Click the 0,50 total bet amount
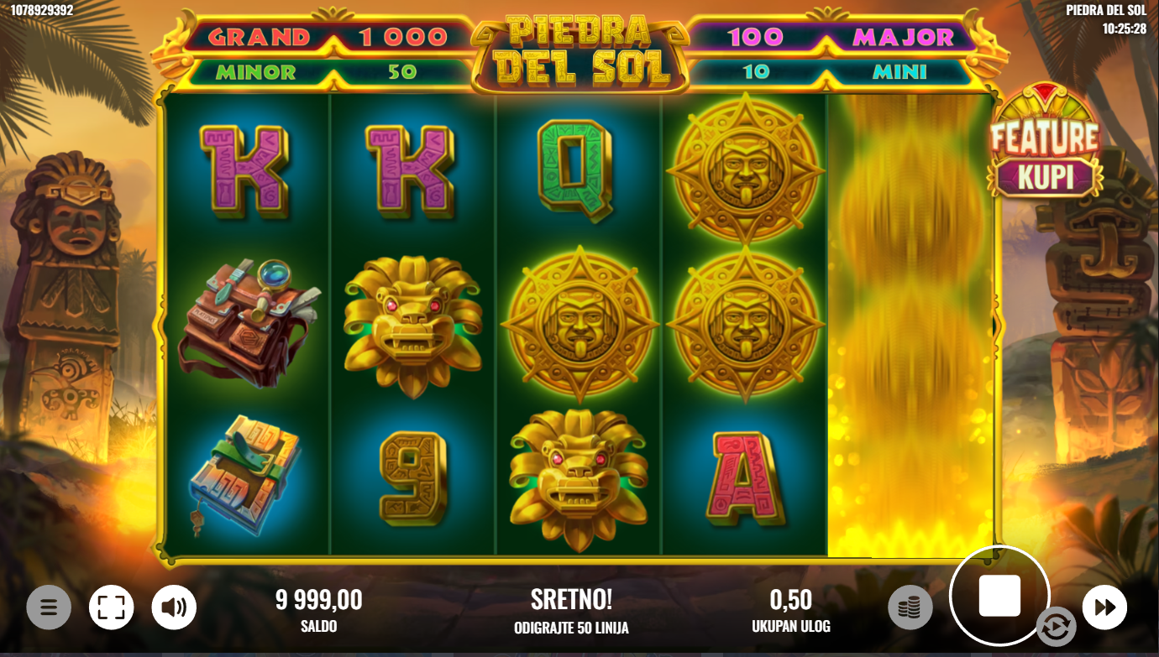The height and width of the screenshot is (657, 1159). pos(791,599)
